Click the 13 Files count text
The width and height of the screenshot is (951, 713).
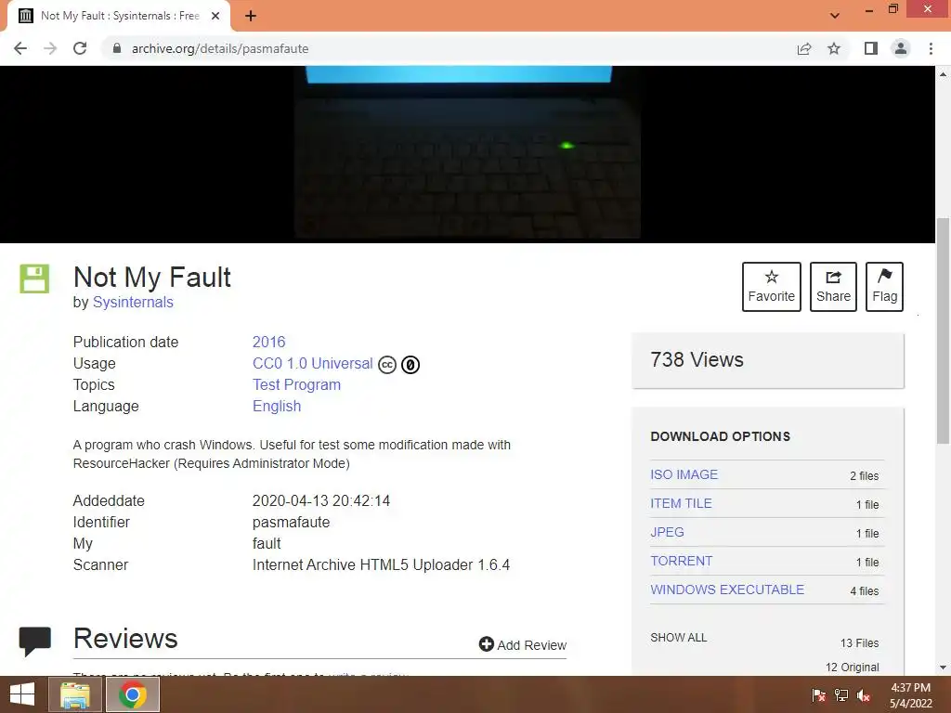(x=859, y=642)
